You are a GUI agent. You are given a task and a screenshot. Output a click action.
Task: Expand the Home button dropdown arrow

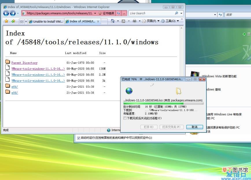point(118,21)
